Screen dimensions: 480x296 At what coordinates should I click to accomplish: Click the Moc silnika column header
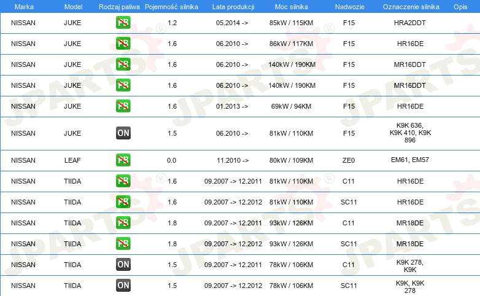[291, 7]
